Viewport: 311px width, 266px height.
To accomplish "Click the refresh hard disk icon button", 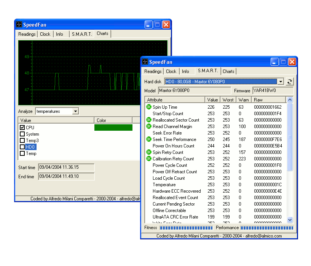I will point(290,81).
